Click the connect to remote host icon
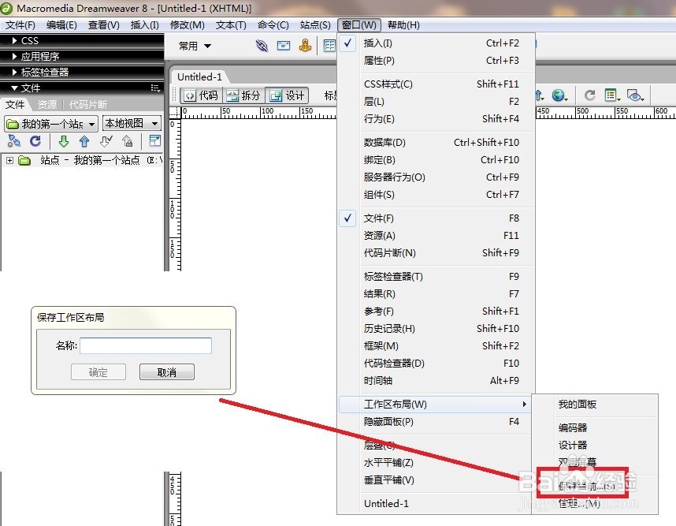Image resolution: width=676 pixels, height=526 pixels. 14,140
